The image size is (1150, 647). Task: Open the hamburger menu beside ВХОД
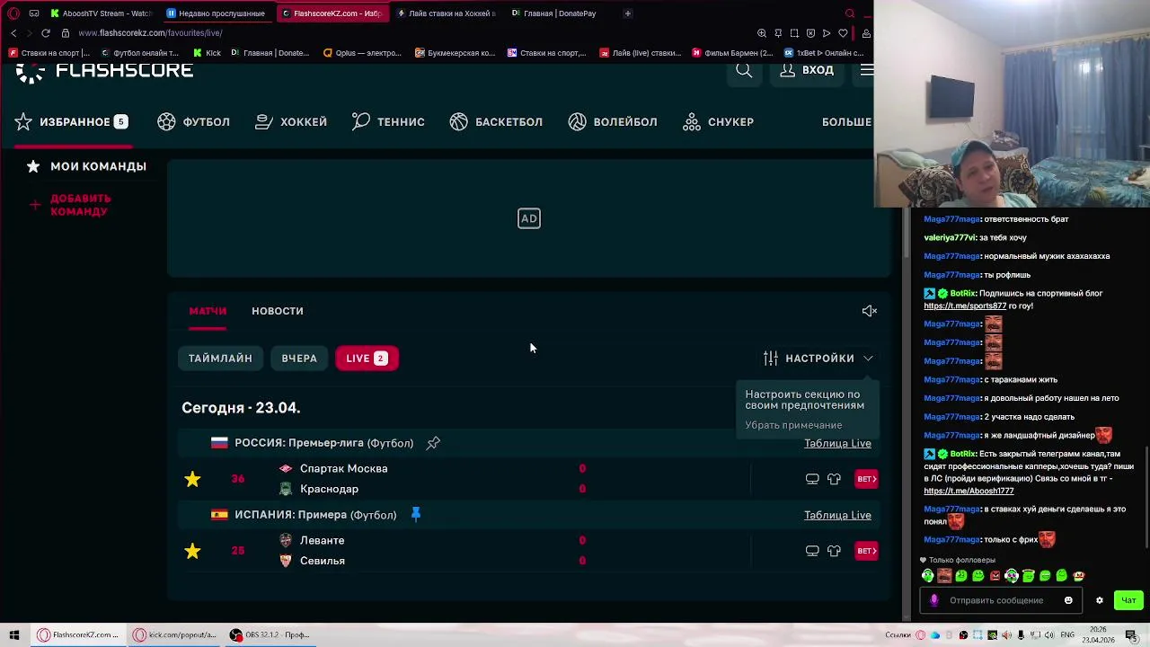click(x=866, y=70)
